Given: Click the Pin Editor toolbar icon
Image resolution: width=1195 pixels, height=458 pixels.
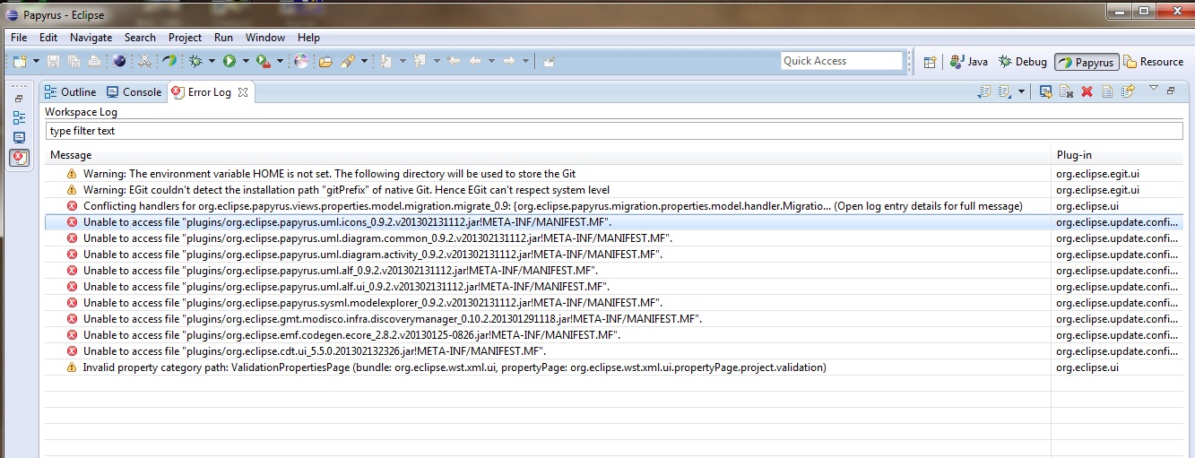Looking at the screenshot, I should point(549,61).
